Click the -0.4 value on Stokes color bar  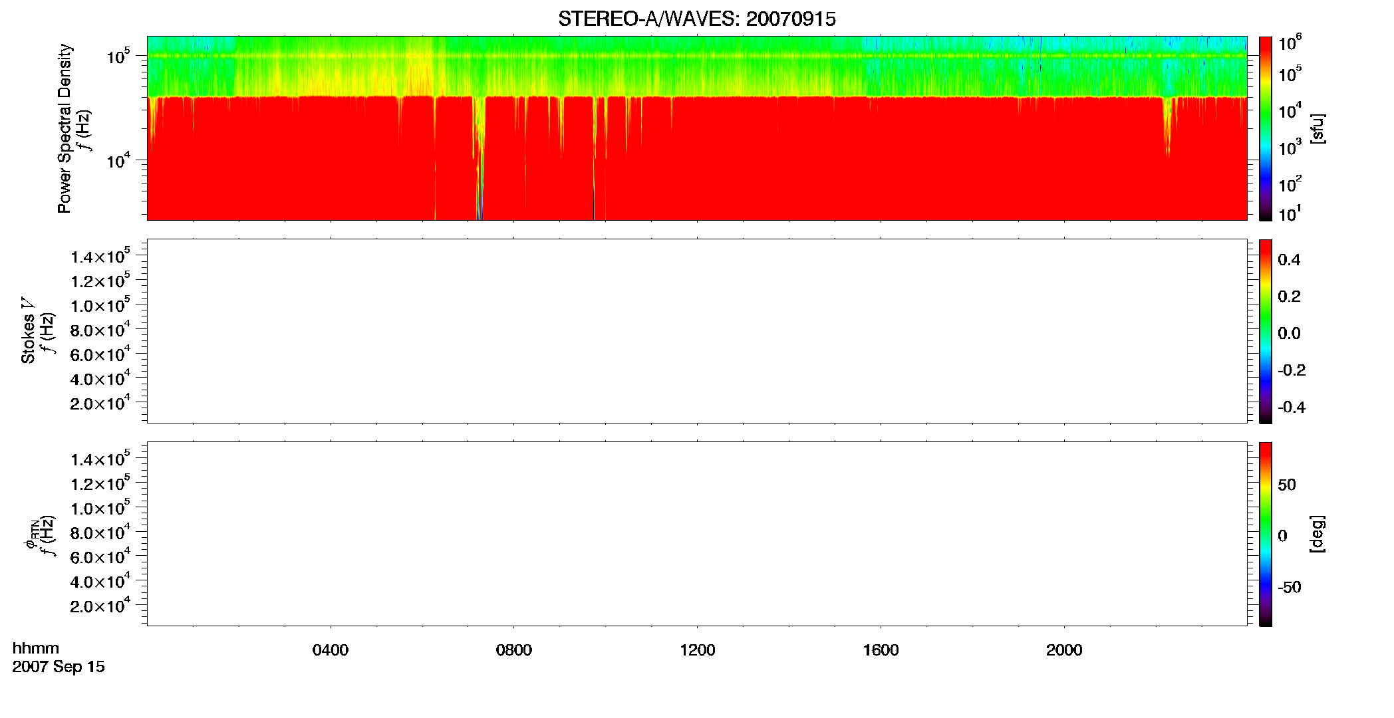click(x=1292, y=408)
